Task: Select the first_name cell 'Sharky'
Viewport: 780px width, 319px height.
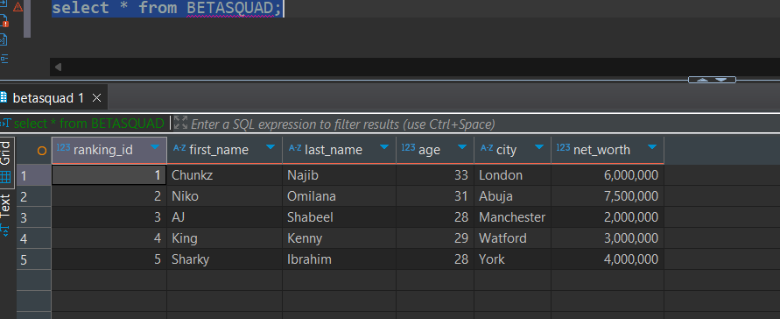Action: [x=224, y=259]
